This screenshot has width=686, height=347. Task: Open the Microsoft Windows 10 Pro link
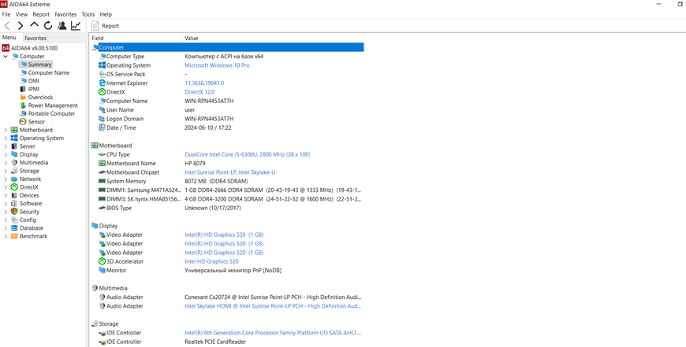pyautogui.click(x=217, y=65)
